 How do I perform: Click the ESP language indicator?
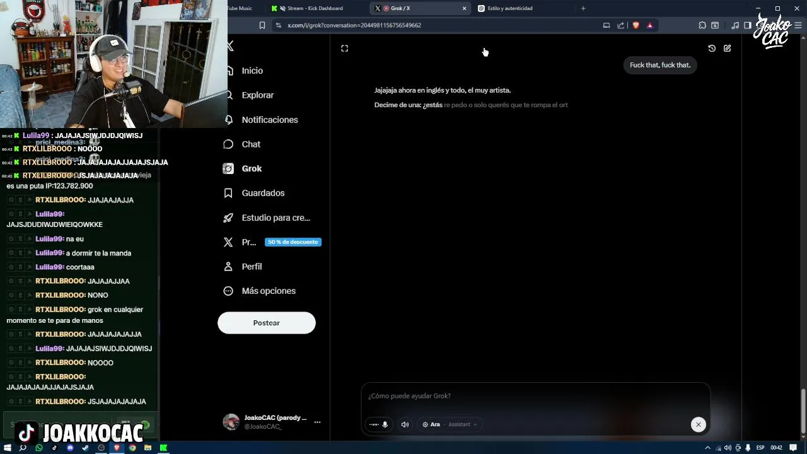point(760,448)
